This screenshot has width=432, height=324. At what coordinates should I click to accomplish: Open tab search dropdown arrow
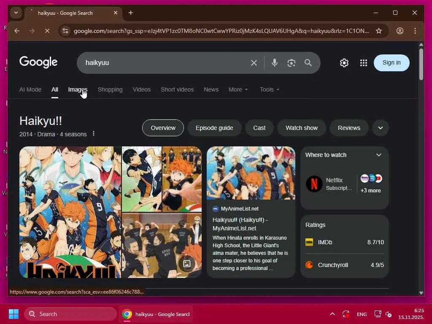pyautogui.click(x=16, y=13)
